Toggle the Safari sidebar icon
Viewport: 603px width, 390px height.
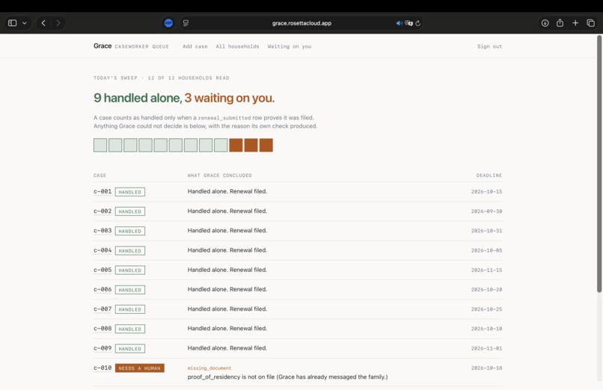coord(12,23)
